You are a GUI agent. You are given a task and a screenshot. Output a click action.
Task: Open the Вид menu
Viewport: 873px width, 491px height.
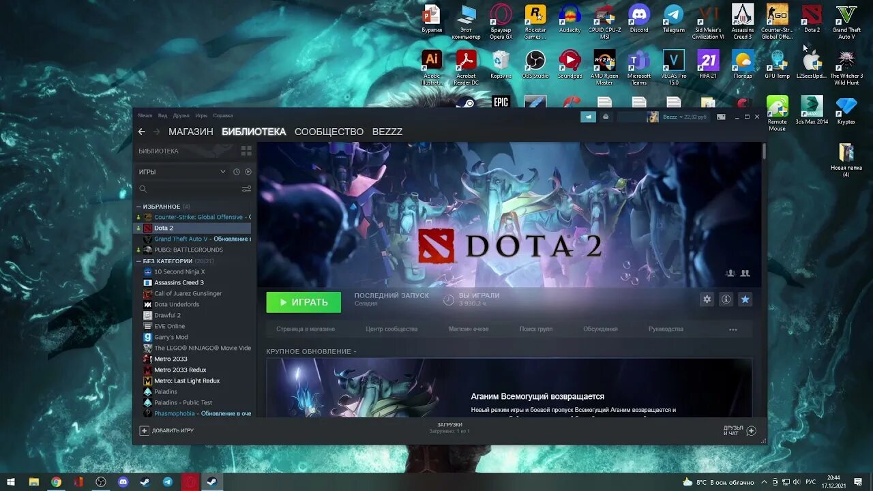(x=162, y=116)
